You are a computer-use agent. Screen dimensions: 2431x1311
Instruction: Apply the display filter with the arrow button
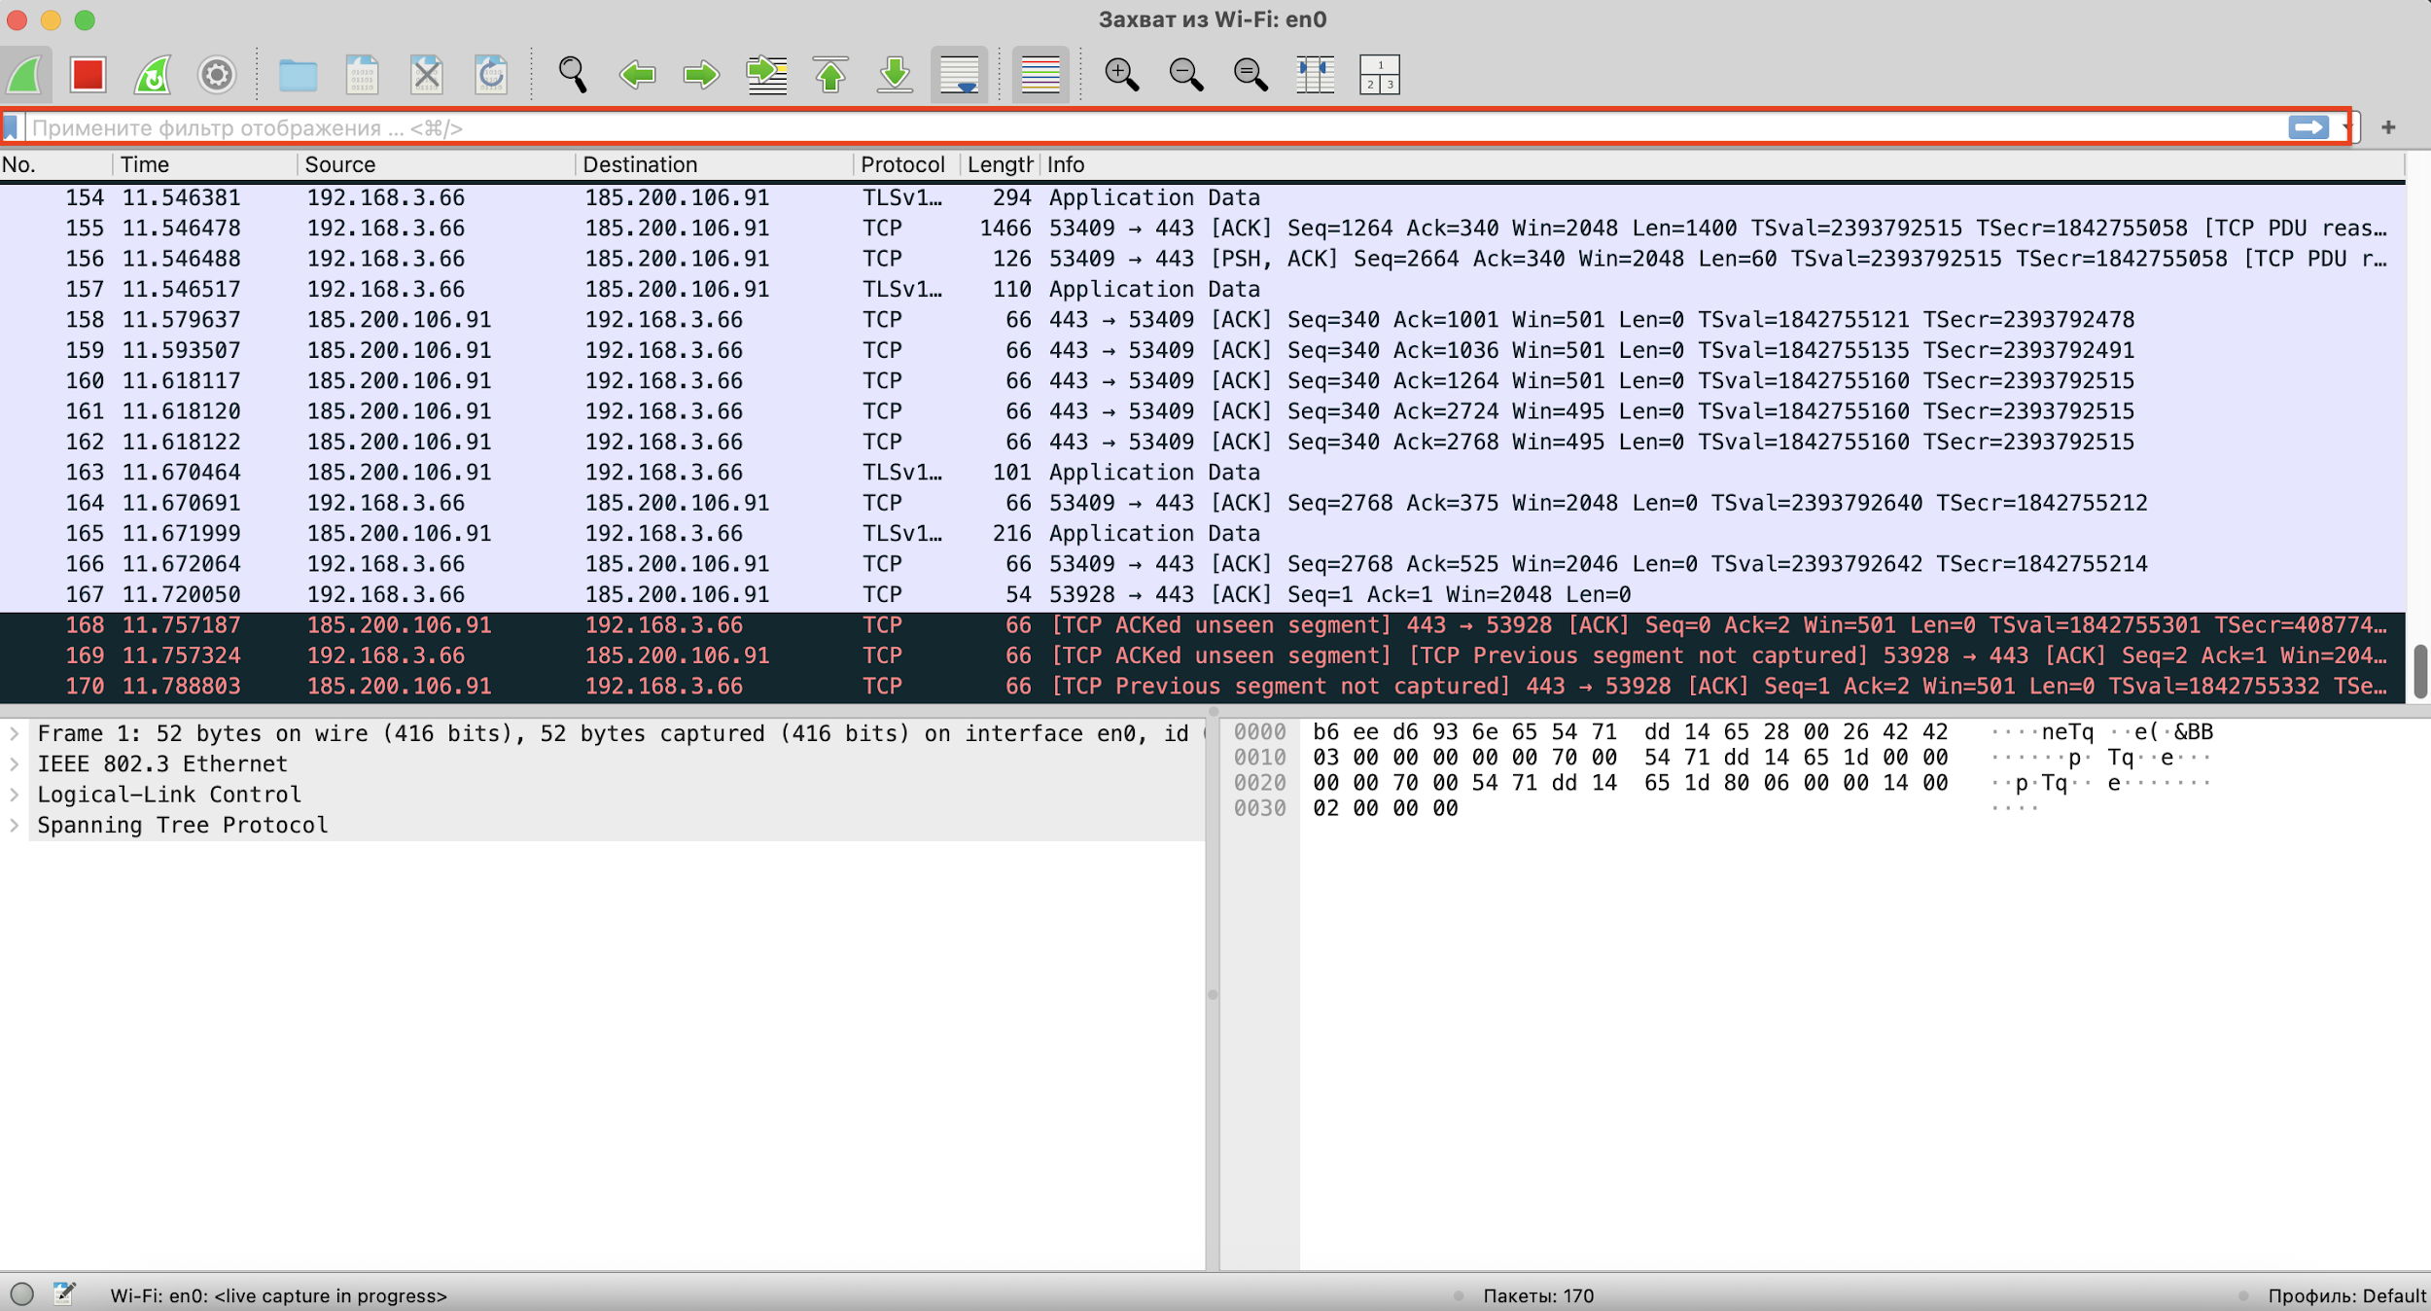point(2308,127)
